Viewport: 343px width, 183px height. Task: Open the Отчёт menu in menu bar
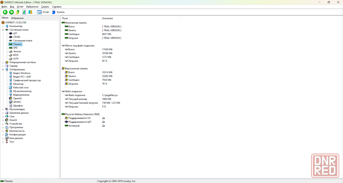[x=20, y=7]
